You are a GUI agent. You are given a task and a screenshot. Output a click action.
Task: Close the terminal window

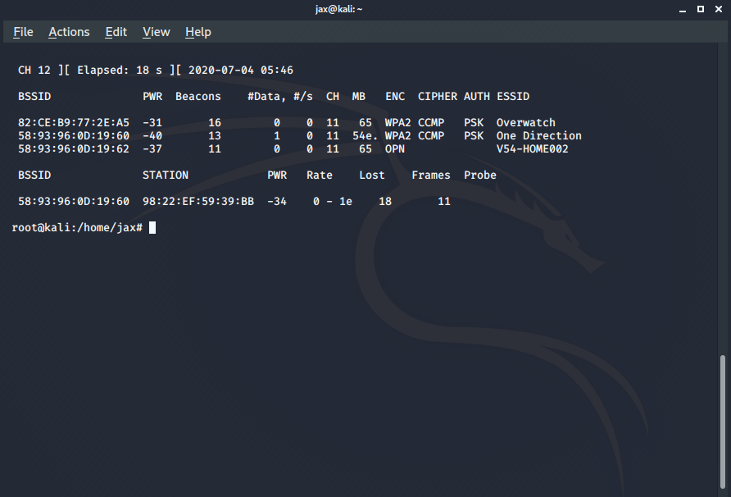click(x=718, y=9)
